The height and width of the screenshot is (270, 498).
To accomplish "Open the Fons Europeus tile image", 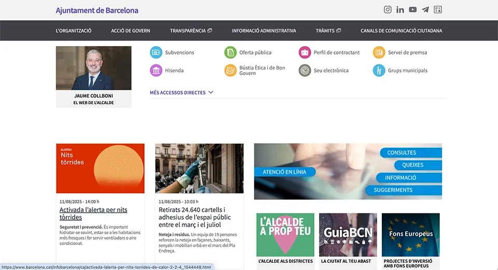I will (x=411, y=235).
